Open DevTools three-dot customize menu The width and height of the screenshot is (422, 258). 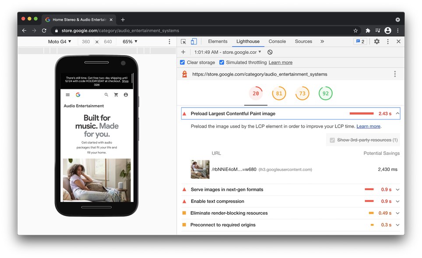(388, 42)
